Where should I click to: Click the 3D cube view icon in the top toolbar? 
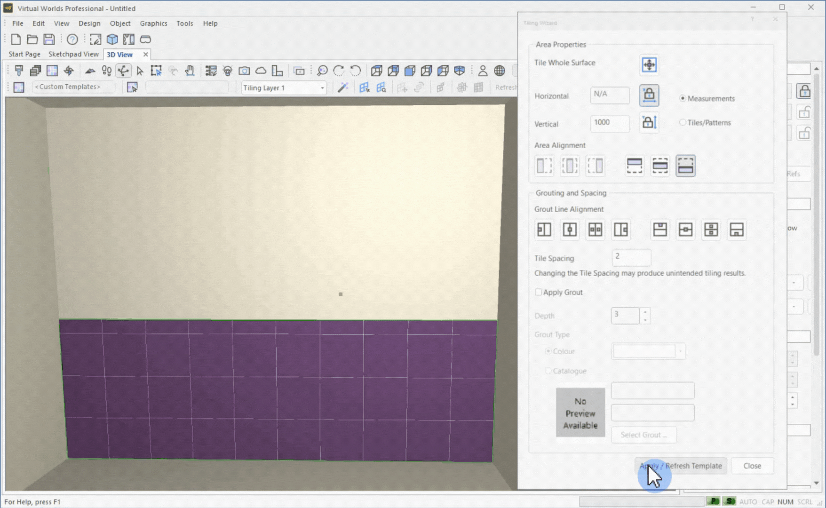tap(112, 39)
